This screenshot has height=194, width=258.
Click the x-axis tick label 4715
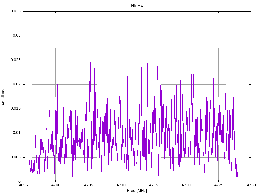tap(153, 185)
